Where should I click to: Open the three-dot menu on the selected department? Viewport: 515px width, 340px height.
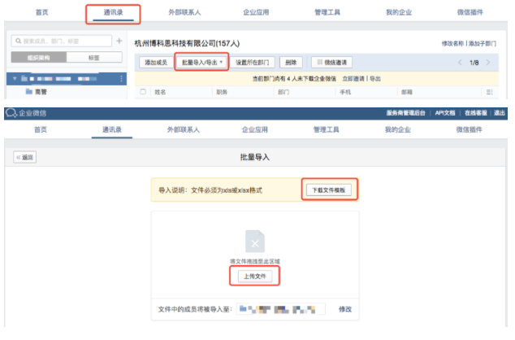pyautogui.click(x=121, y=79)
